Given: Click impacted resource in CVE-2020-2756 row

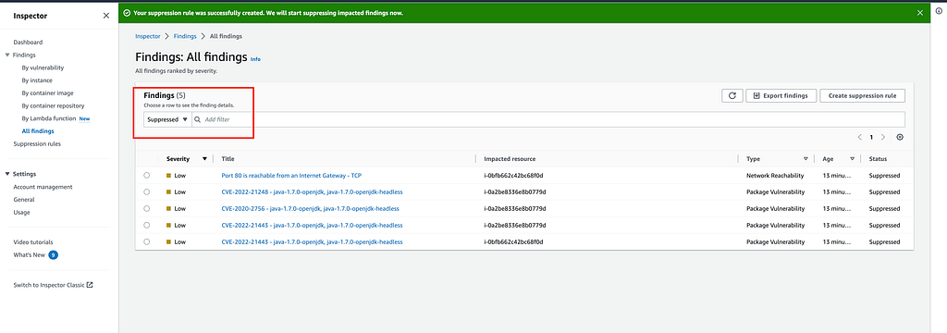Looking at the screenshot, I should pyautogui.click(x=515, y=208).
